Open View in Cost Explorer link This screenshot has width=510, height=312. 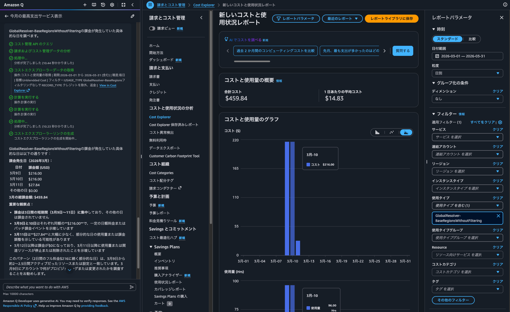(x=108, y=85)
